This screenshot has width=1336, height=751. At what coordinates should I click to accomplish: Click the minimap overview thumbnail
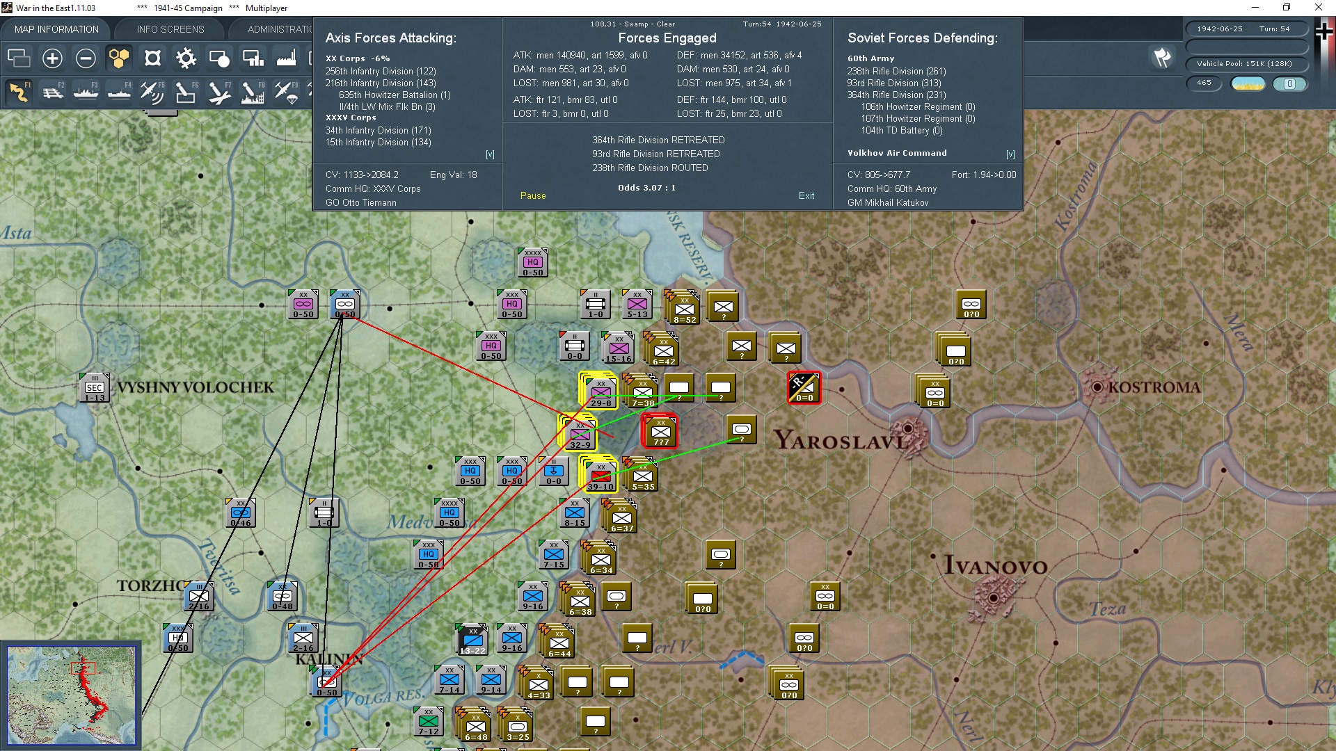71,695
